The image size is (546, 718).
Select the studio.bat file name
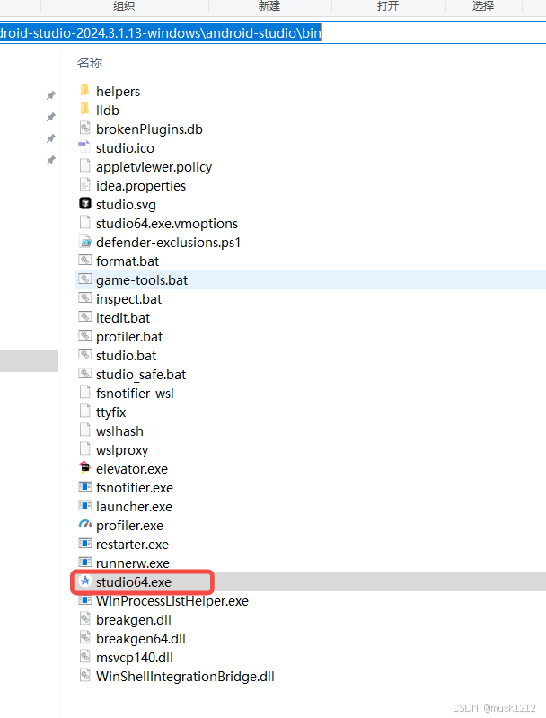coord(126,355)
